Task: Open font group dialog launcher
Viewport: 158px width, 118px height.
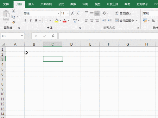Action: pos(80,28)
